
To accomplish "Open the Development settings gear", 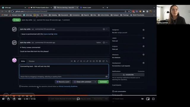I will (x=143, y=63).
